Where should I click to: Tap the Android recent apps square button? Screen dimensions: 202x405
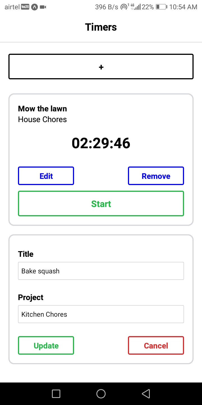(56, 393)
